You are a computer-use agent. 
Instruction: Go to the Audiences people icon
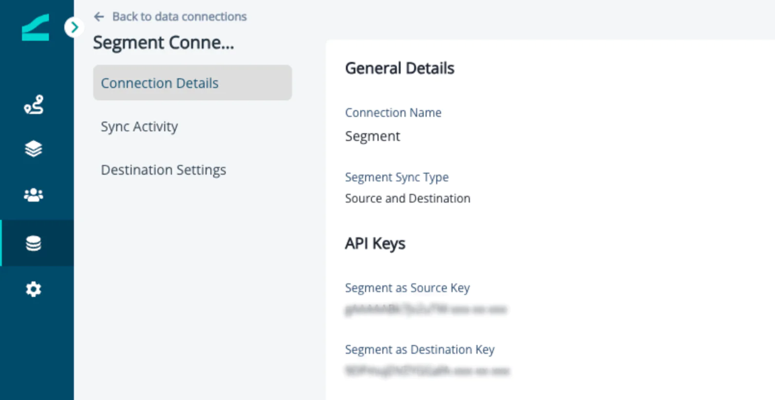(x=34, y=195)
